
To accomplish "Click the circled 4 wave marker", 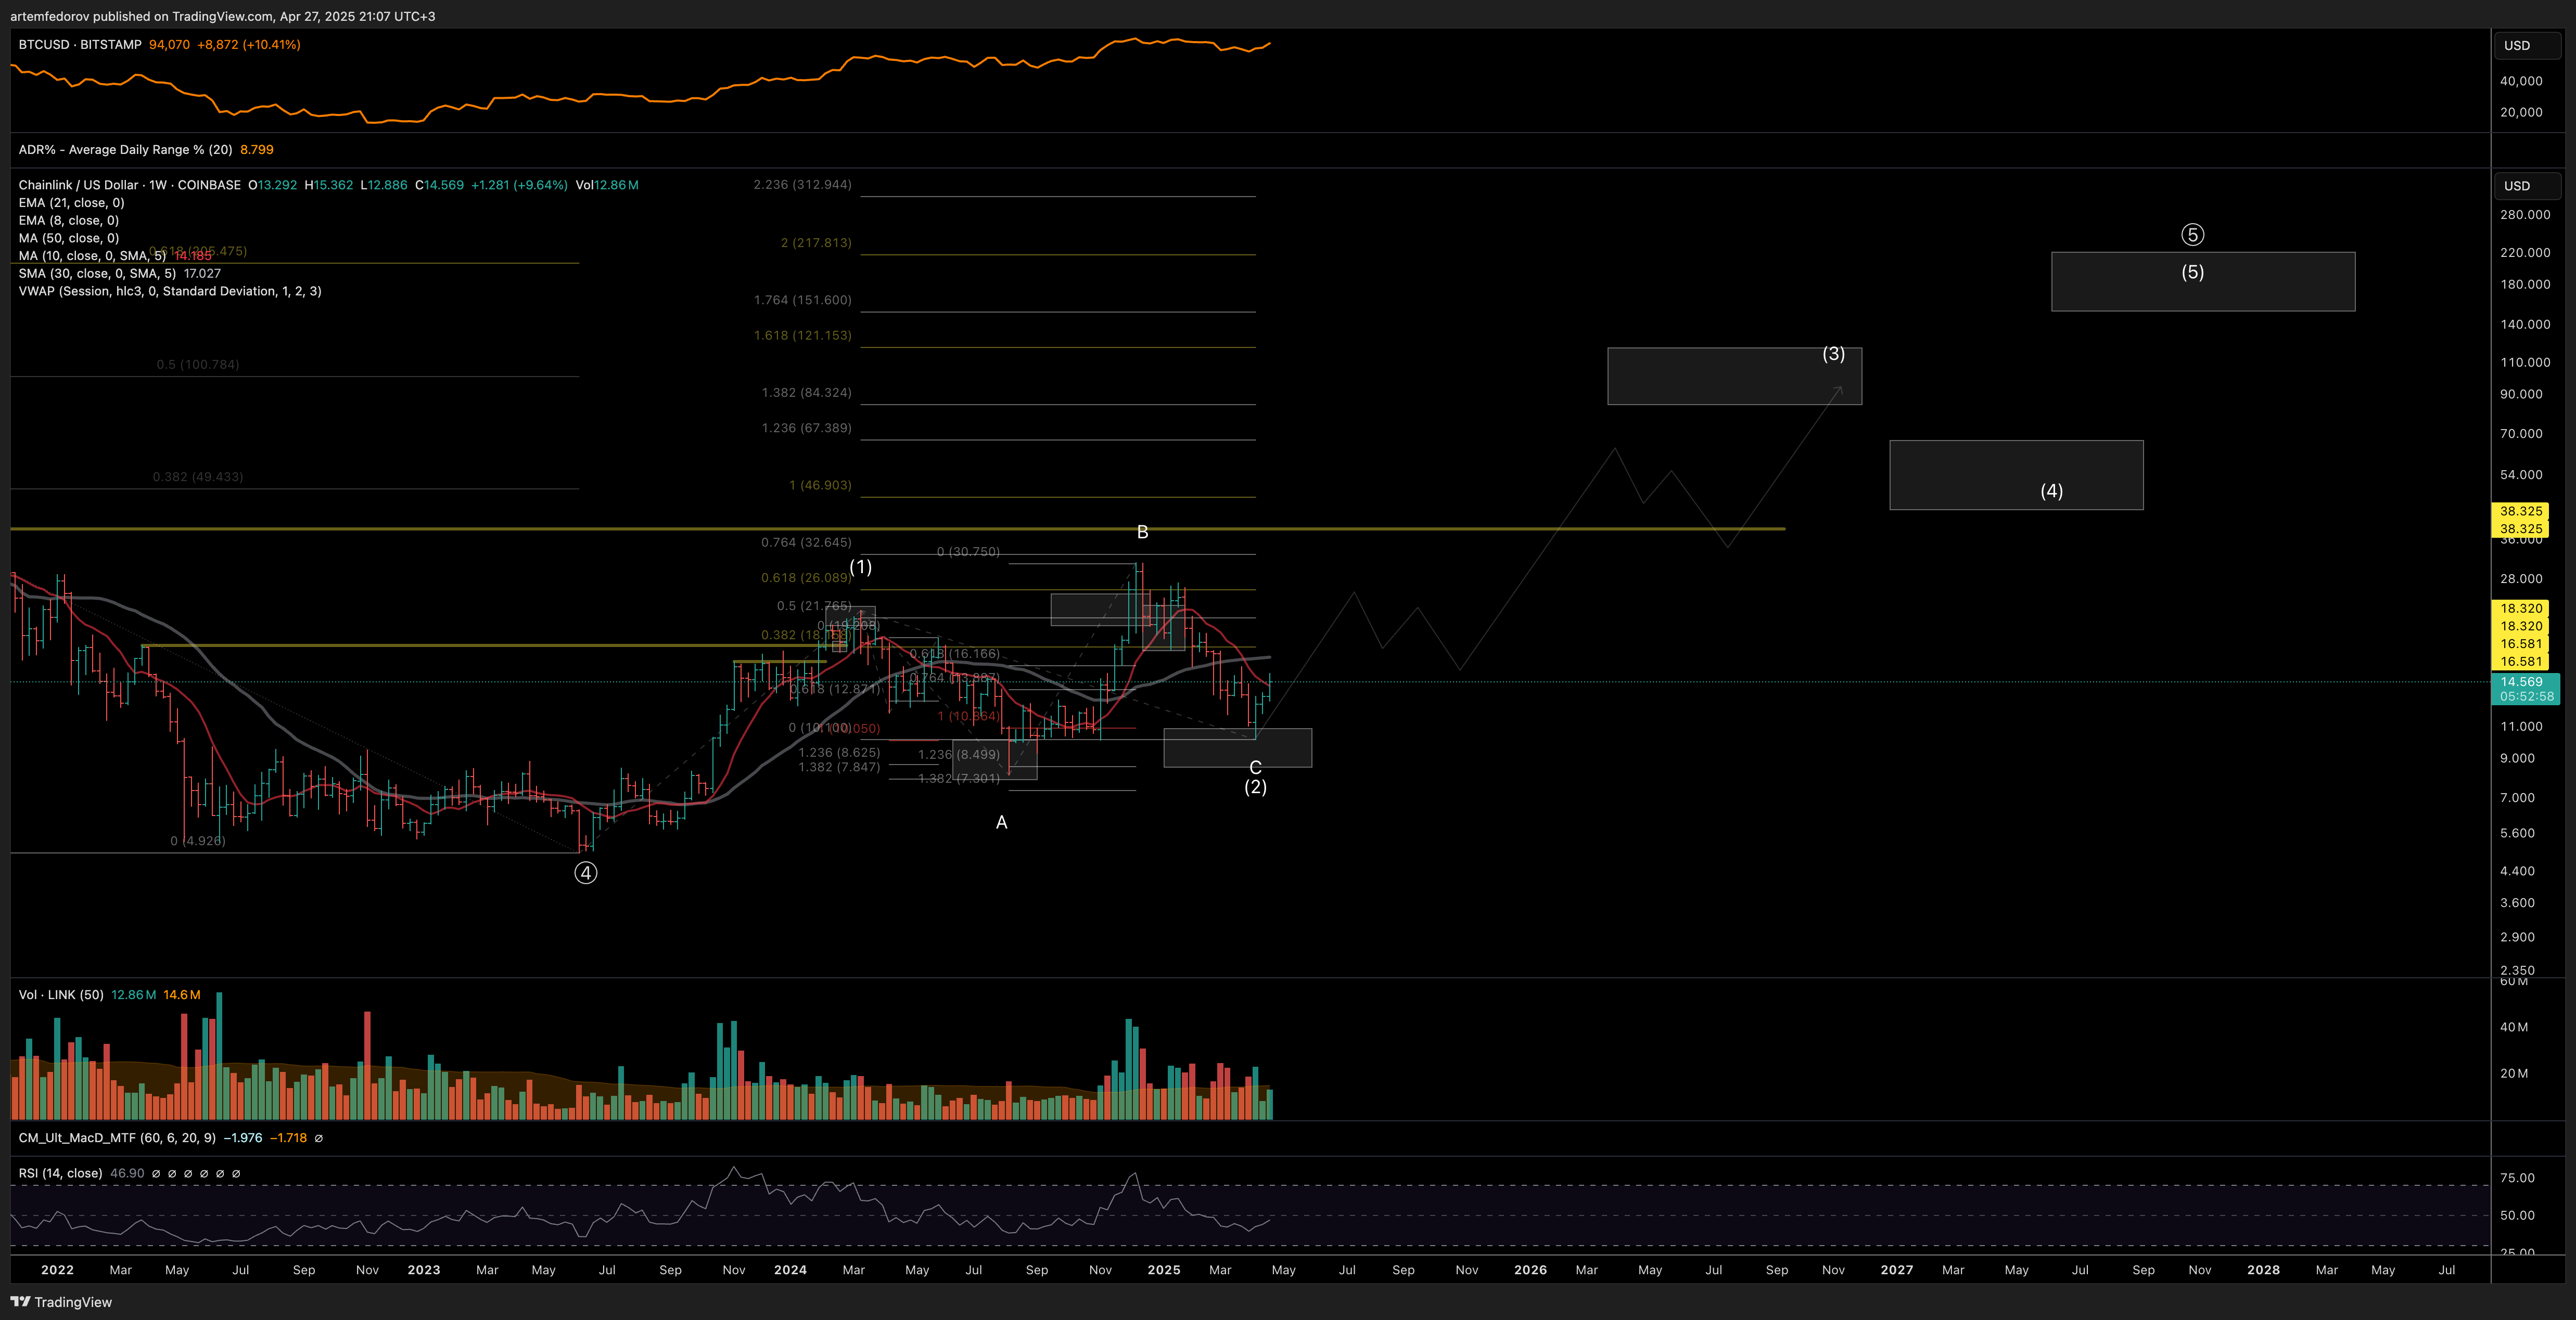I will click(586, 873).
